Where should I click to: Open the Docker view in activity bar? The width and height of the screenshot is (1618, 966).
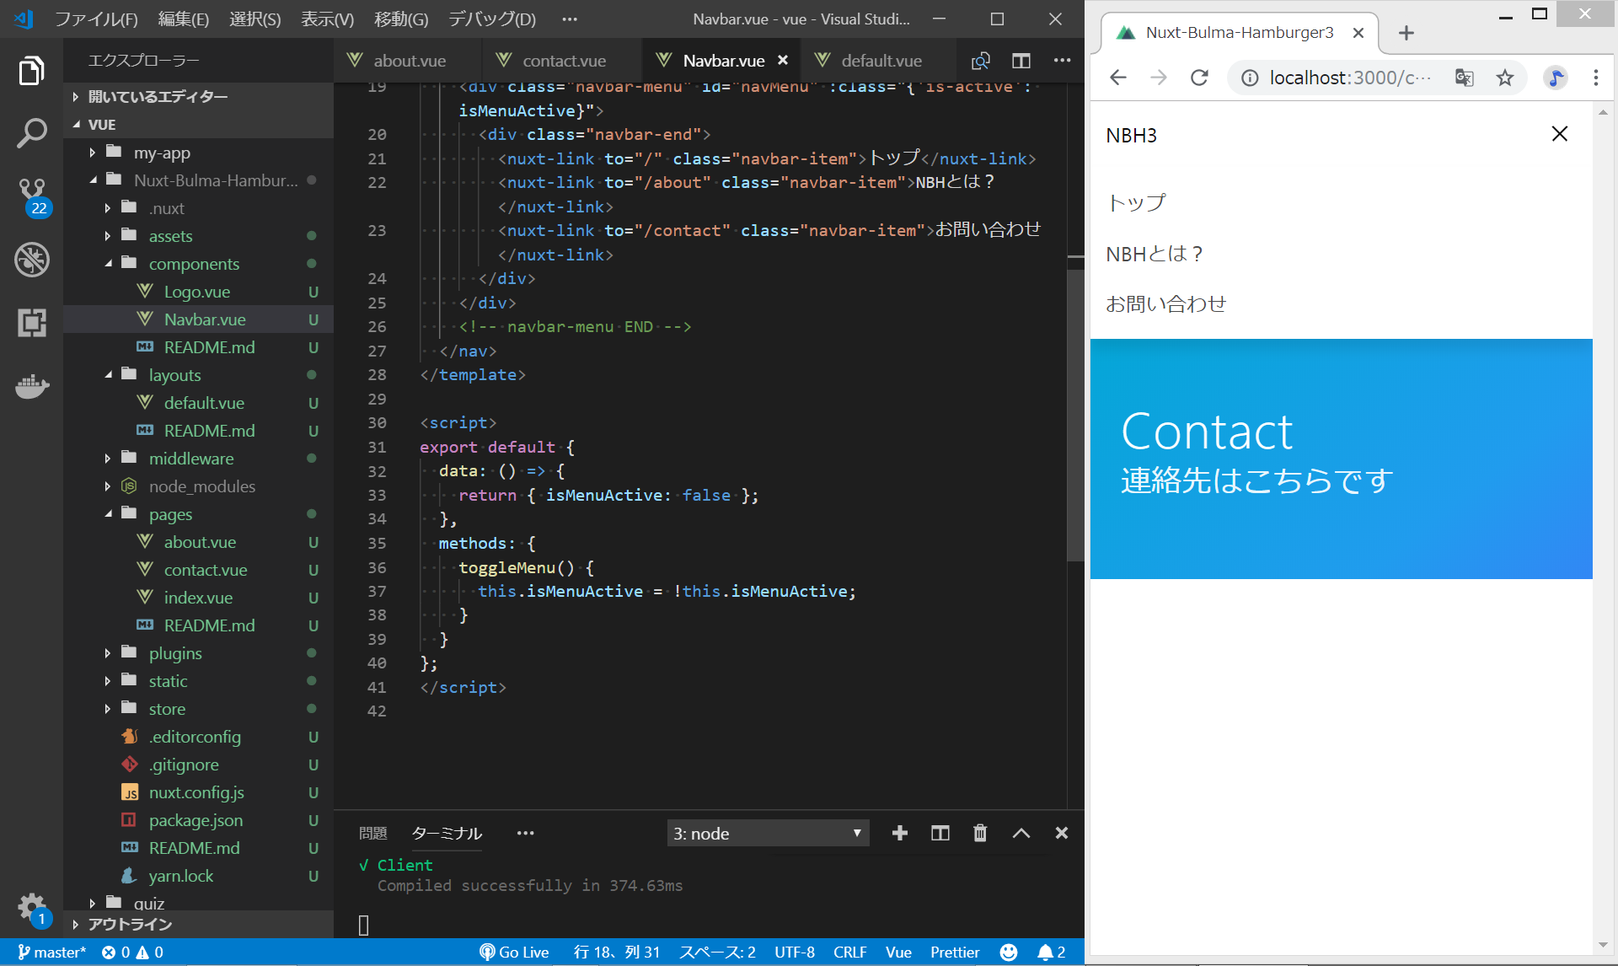point(32,386)
